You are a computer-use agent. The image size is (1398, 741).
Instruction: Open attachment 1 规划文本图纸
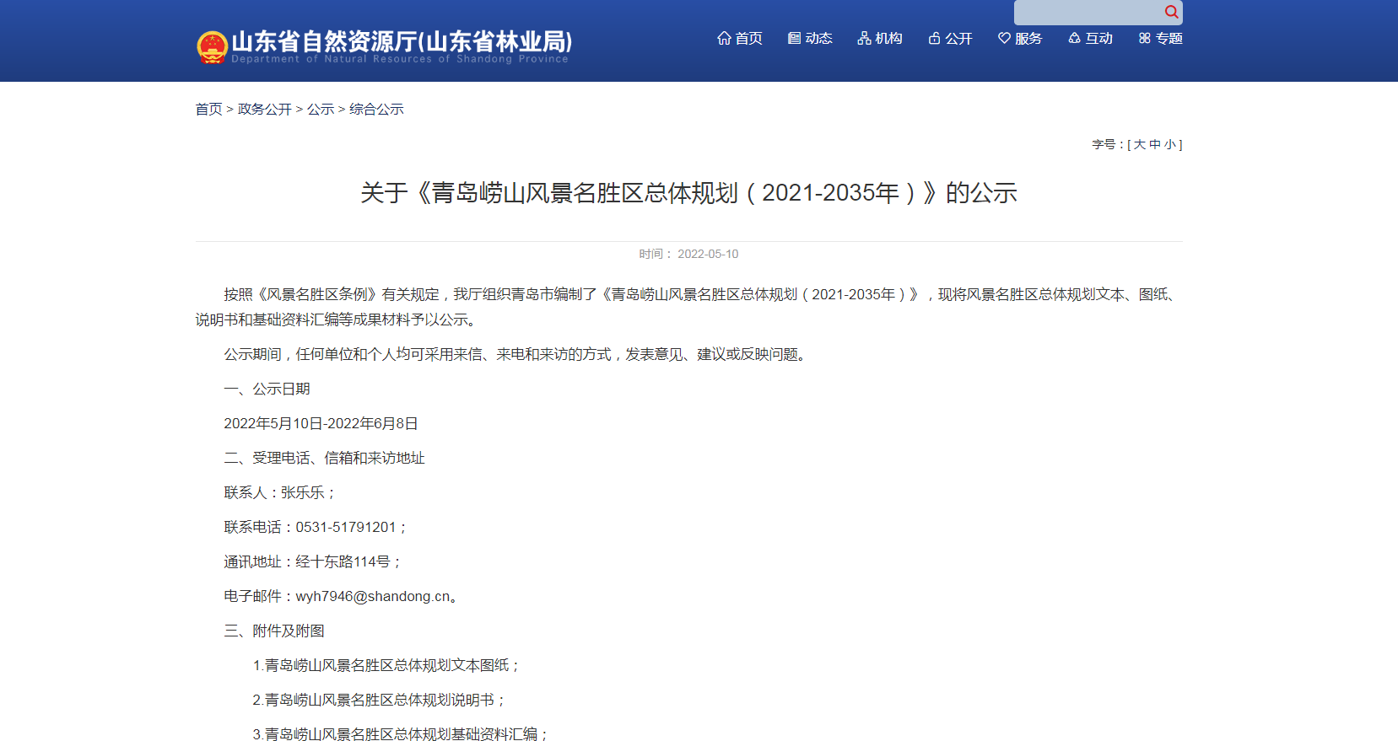[385, 665]
